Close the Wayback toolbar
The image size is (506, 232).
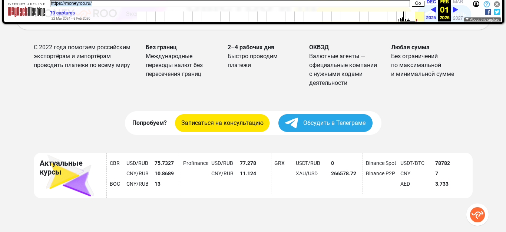click(497, 4)
